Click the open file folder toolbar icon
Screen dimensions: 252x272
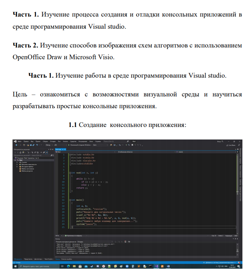tap(28, 145)
